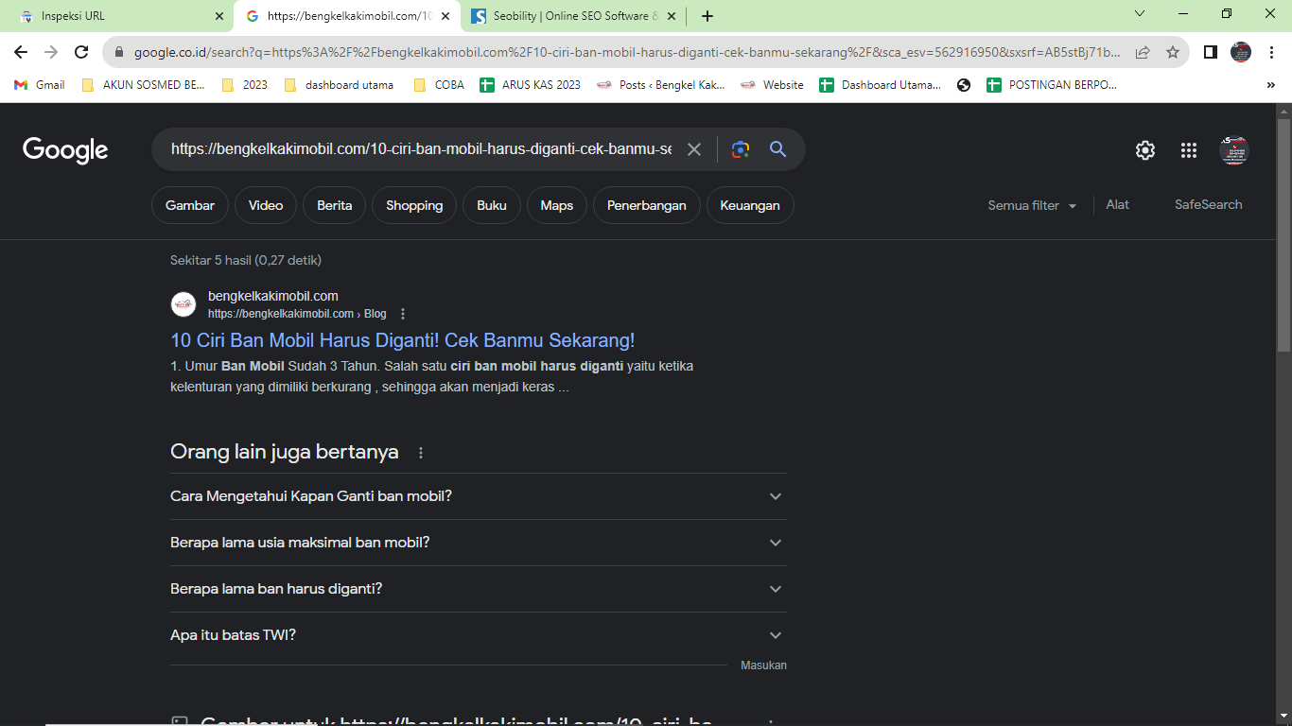Filter results by Keuangan

pos(750,205)
